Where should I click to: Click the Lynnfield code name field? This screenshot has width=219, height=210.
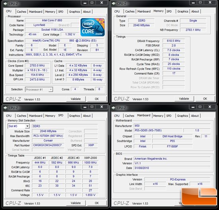39,25
